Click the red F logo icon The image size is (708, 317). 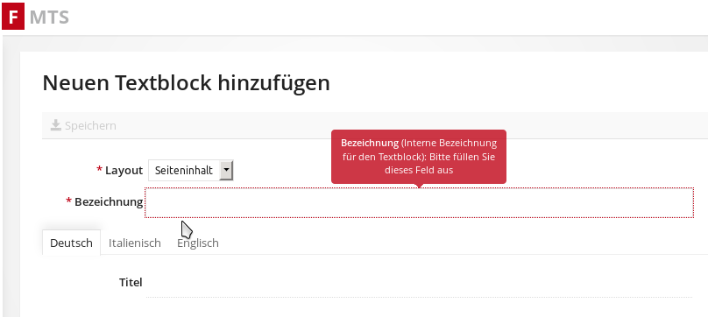click(x=13, y=17)
